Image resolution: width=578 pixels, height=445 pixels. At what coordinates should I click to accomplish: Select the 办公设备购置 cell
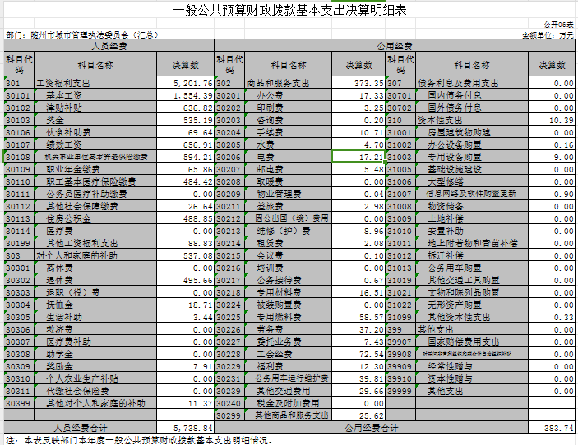(472, 145)
